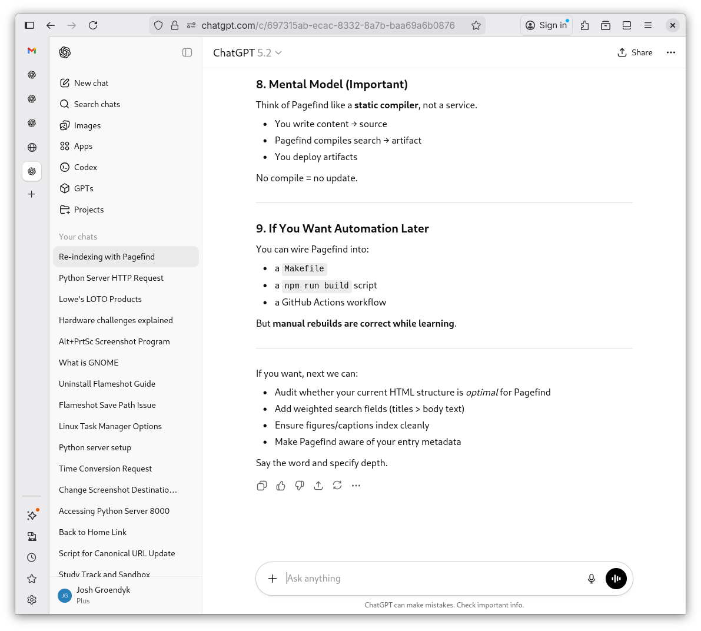The height and width of the screenshot is (631, 701).
Task: Open more options under the response
Action: pos(356,485)
